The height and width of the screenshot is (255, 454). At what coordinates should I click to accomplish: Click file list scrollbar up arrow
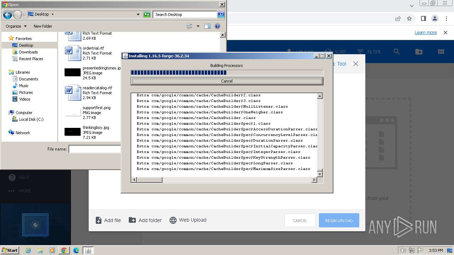click(x=223, y=35)
